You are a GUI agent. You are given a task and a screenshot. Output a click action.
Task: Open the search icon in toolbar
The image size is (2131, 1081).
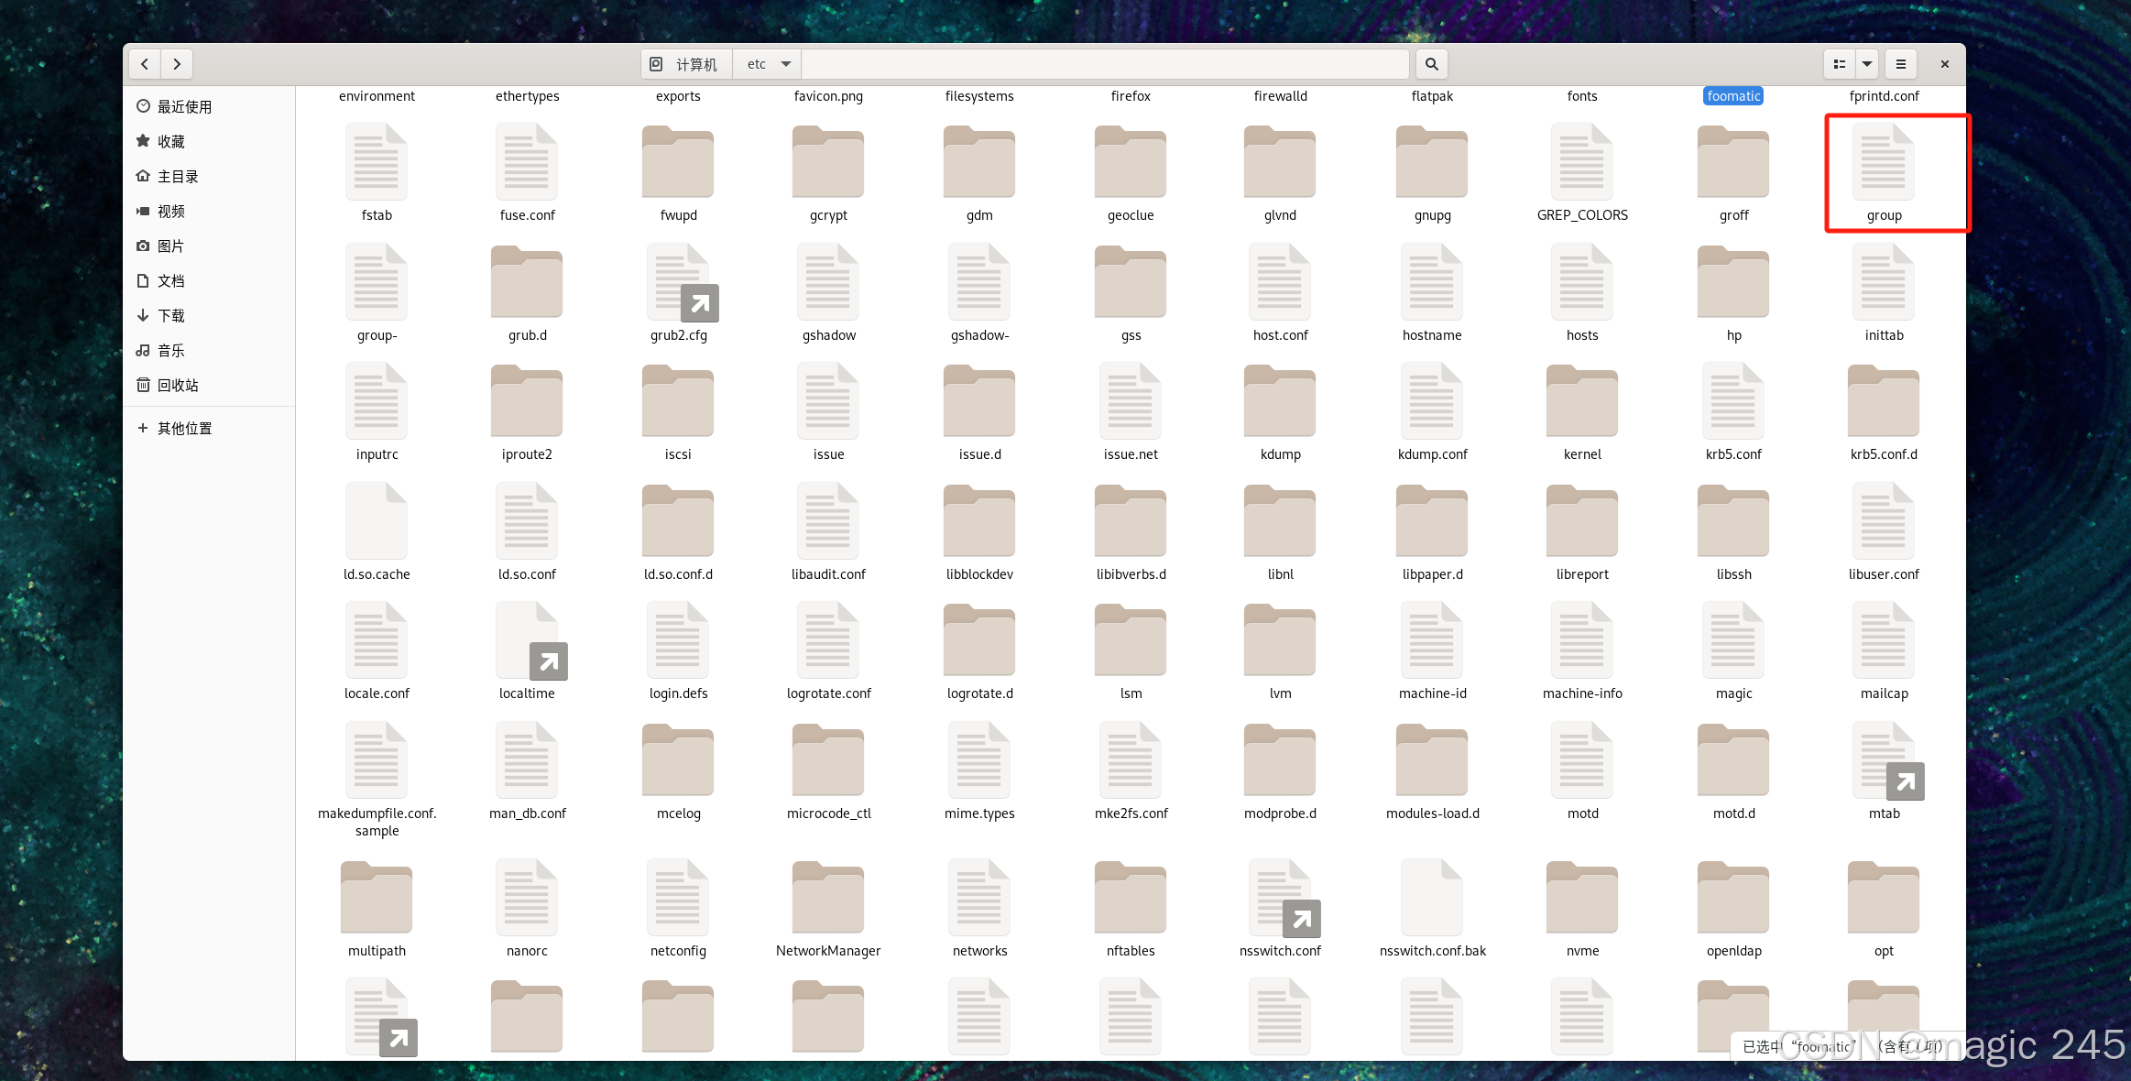pyautogui.click(x=1431, y=64)
